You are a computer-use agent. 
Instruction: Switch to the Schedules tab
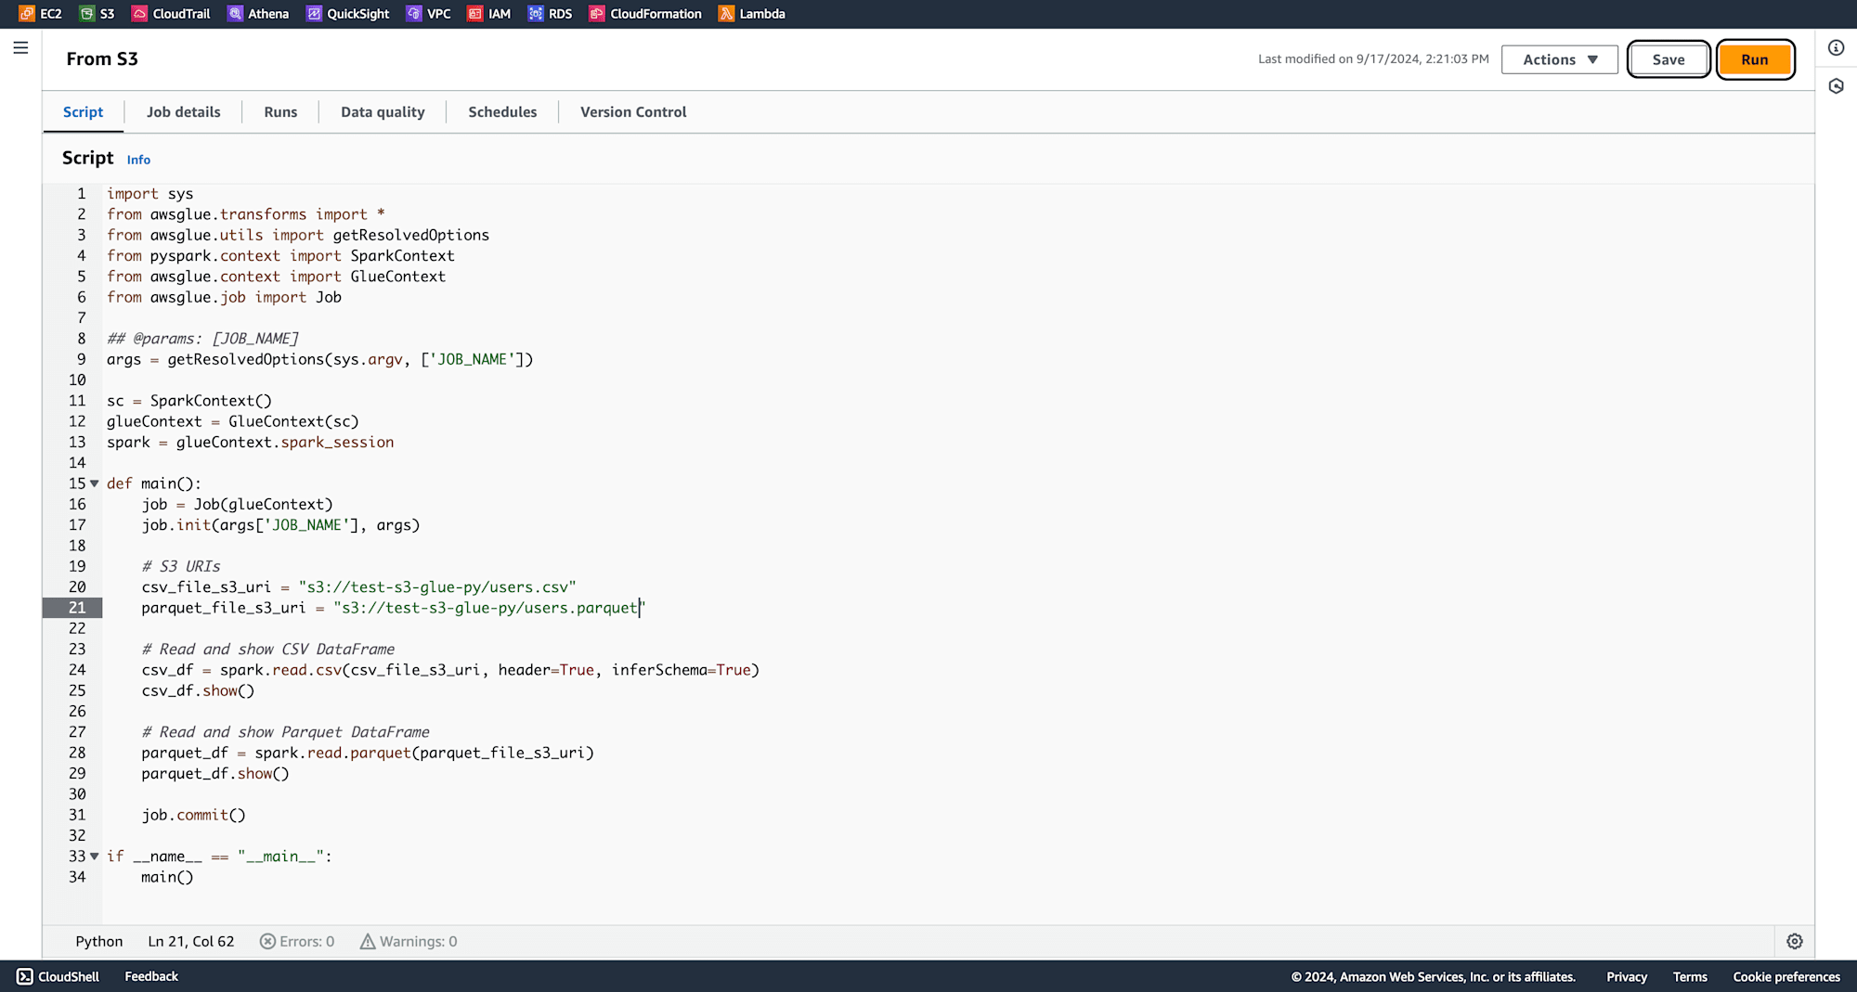point(502,112)
